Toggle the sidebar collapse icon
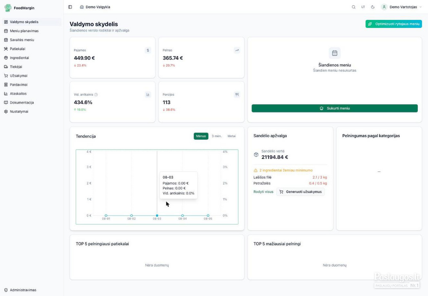The width and height of the screenshot is (428, 296). click(70, 7)
